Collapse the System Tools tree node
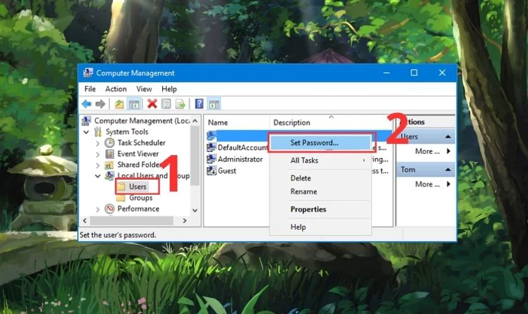This screenshot has width=528, height=314. pyautogui.click(x=87, y=132)
